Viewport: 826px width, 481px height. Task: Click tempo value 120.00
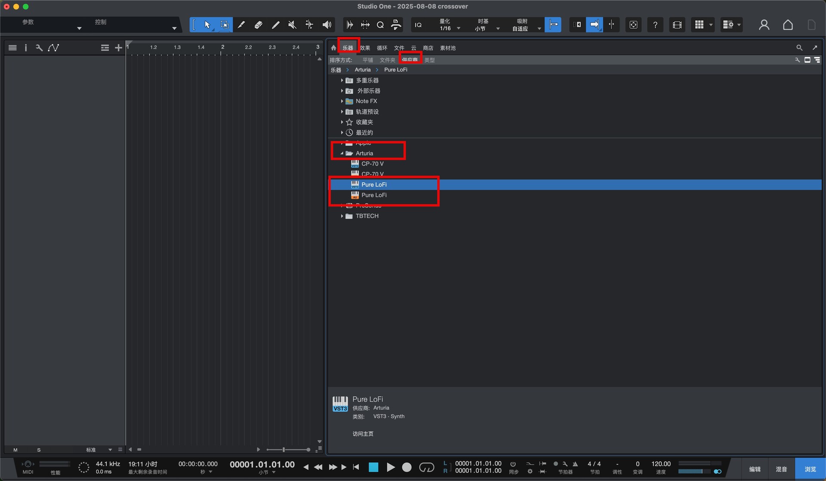(x=661, y=464)
